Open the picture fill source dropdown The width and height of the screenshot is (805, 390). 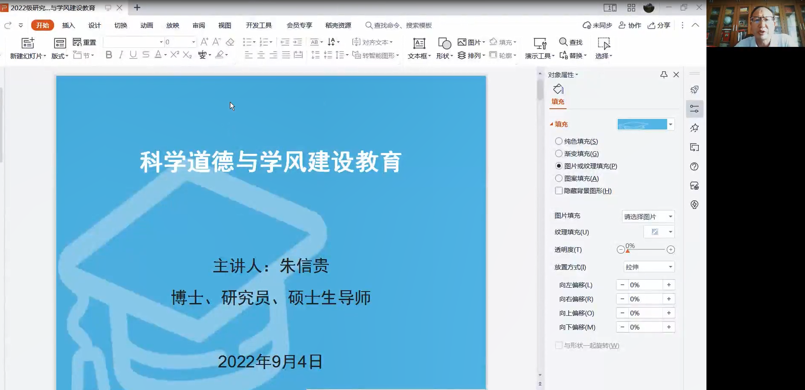click(x=648, y=217)
